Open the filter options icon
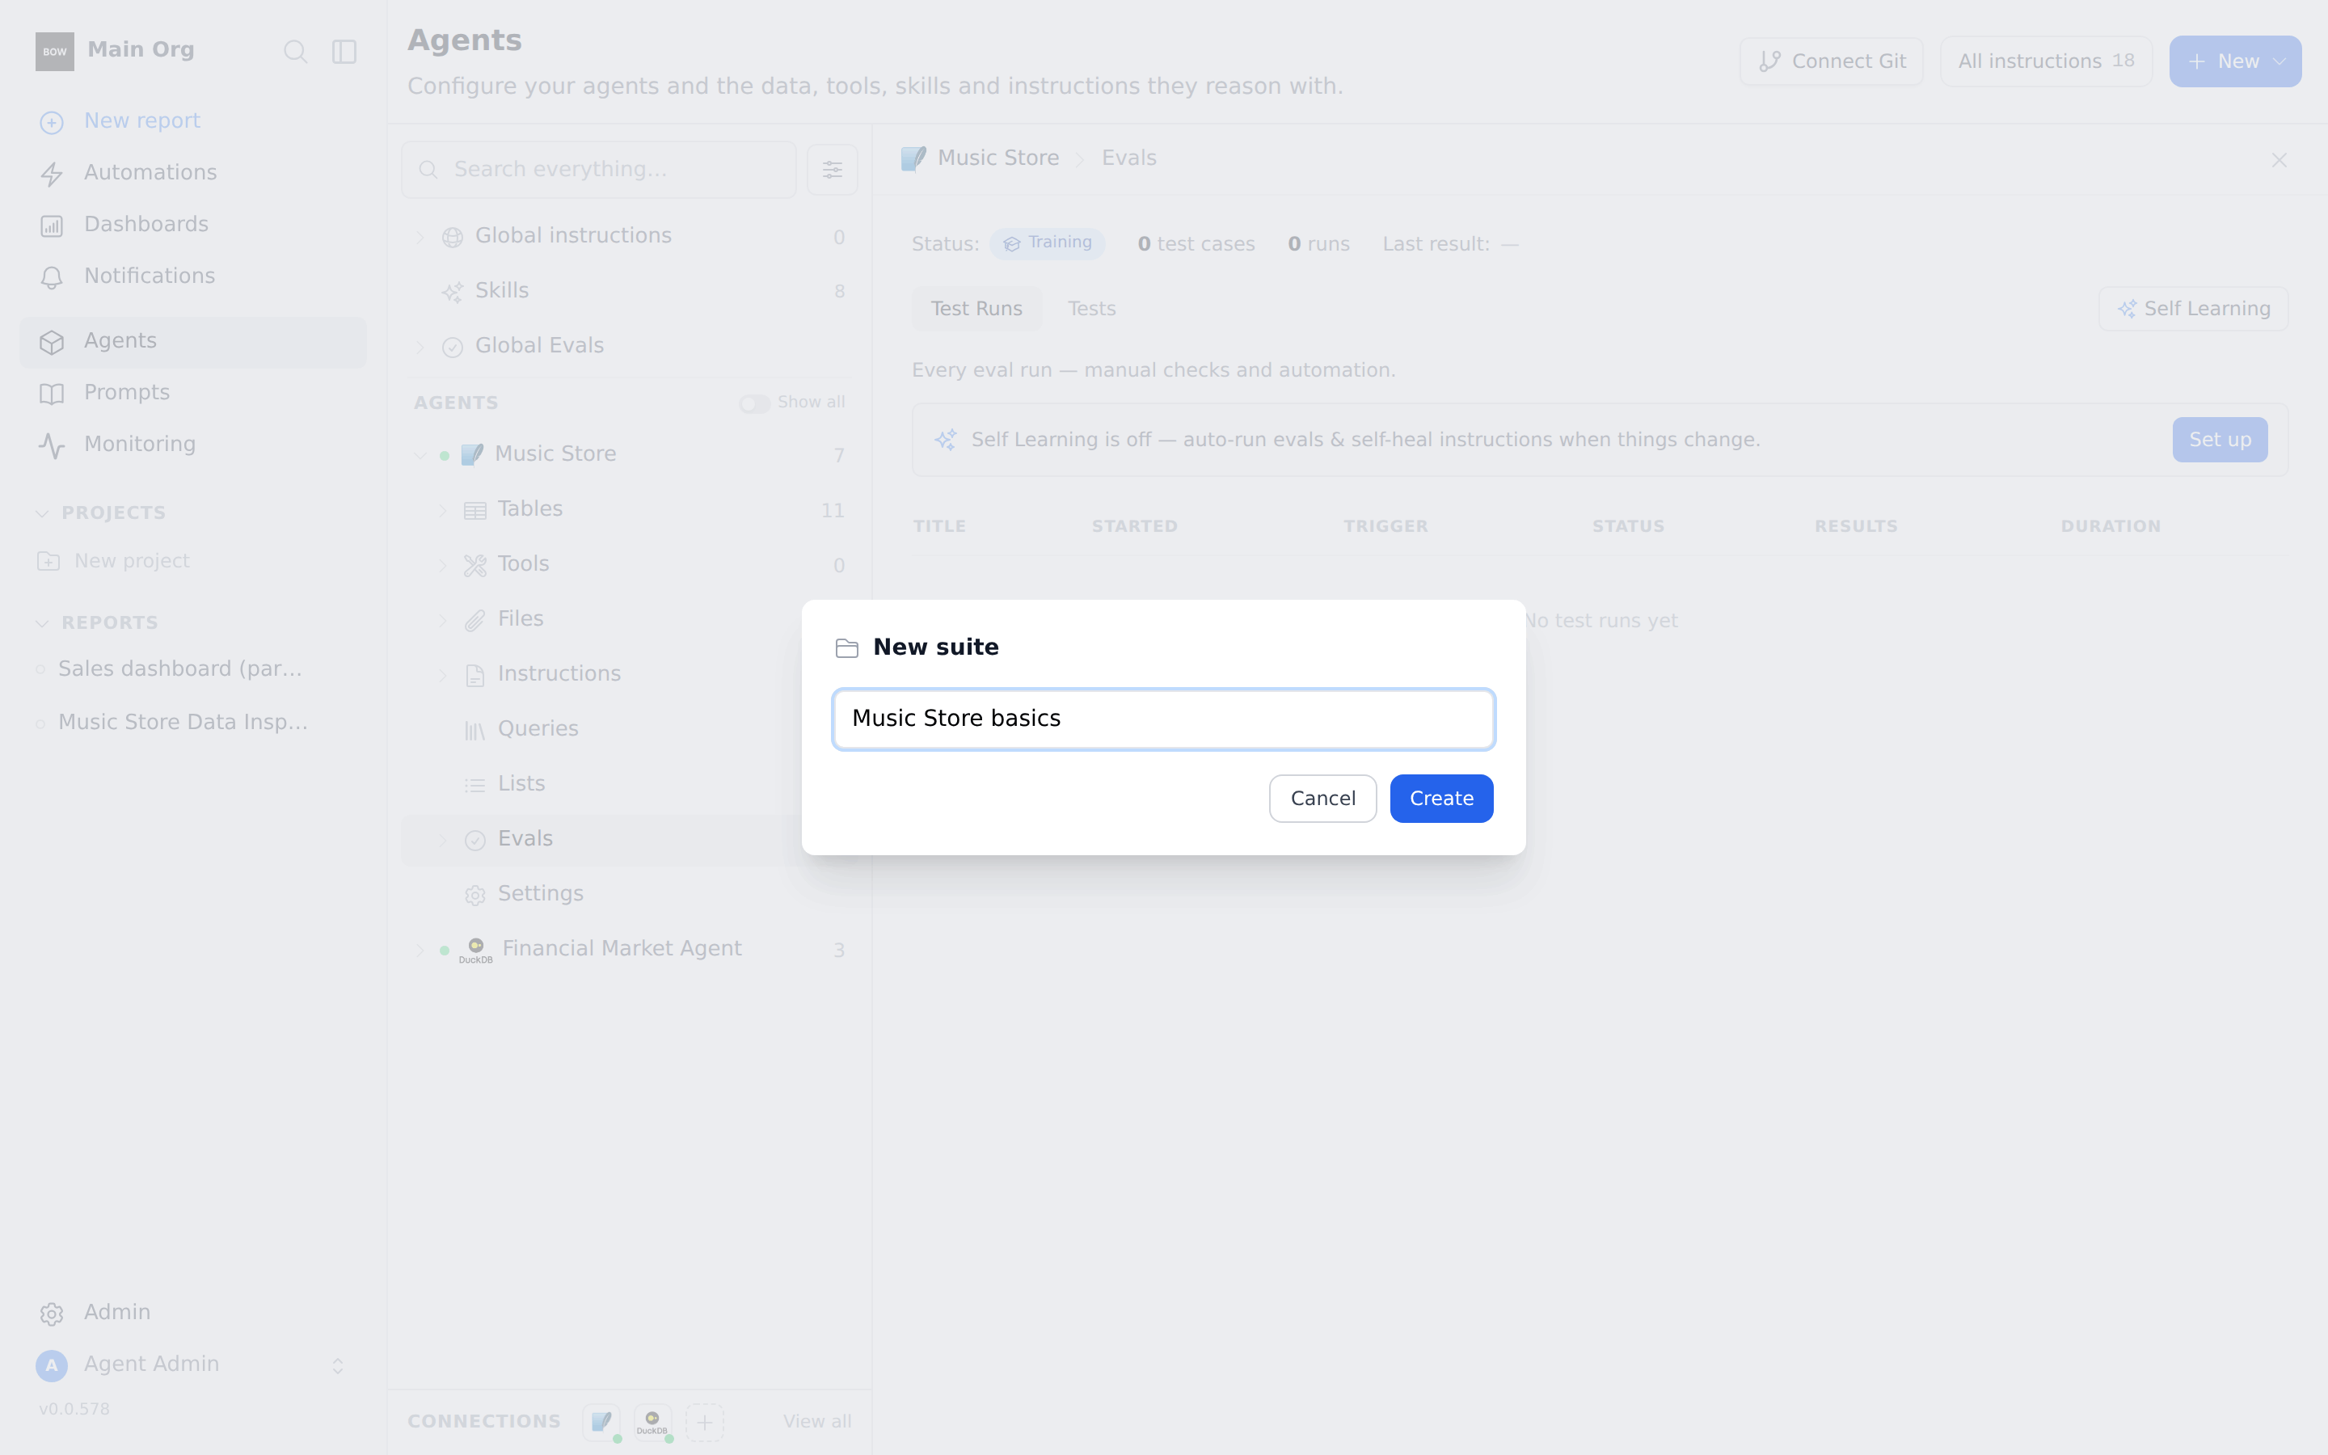The image size is (2328, 1455). [x=832, y=170]
